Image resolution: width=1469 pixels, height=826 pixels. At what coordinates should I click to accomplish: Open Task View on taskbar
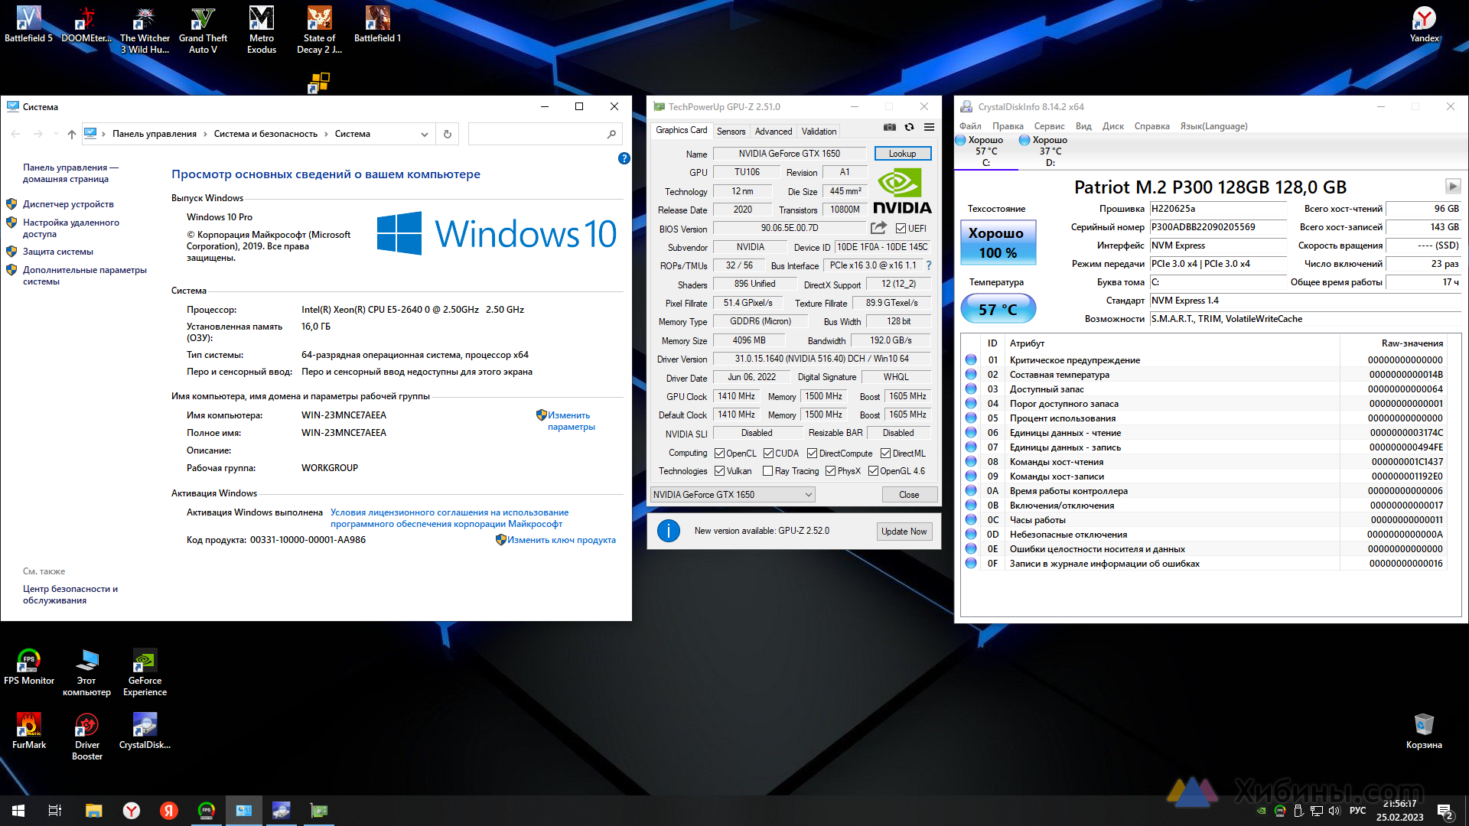click(55, 811)
